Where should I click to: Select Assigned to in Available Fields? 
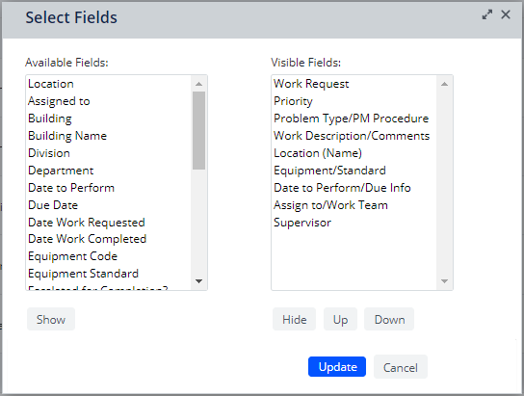(109, 101)
